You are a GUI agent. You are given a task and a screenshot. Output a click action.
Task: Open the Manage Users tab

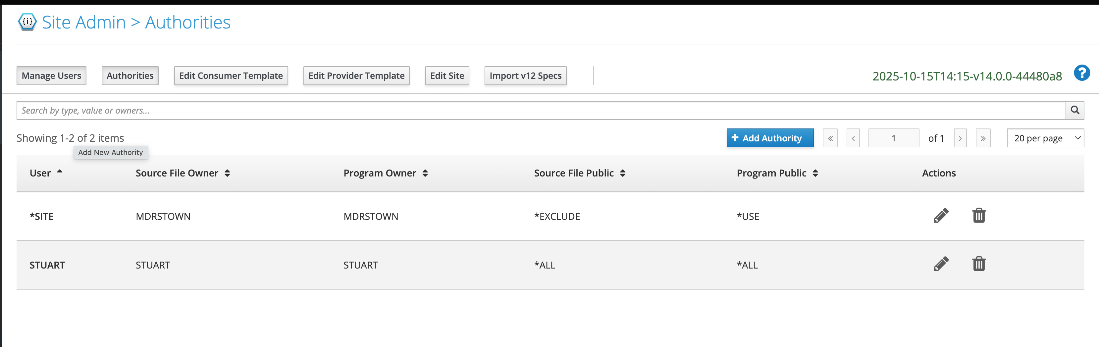51,75
